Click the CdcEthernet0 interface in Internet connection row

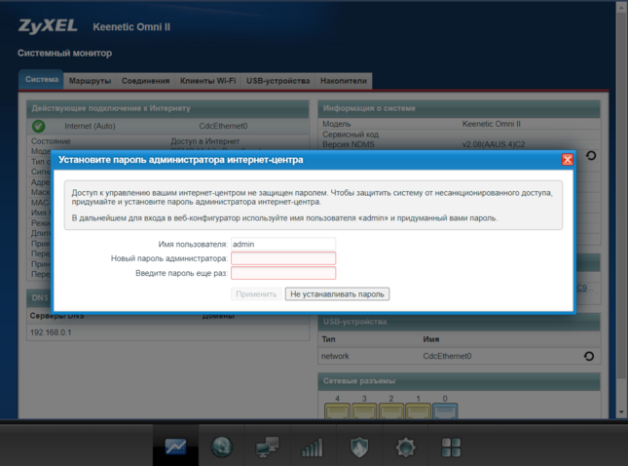[223, 126]
